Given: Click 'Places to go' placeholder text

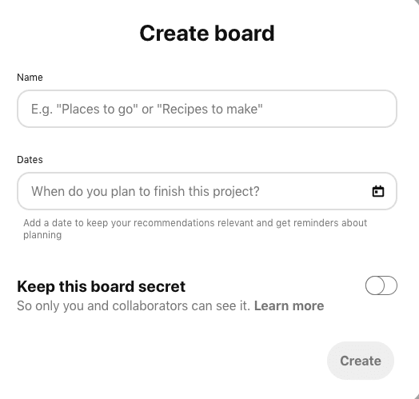Looking at the screenshot, I should click(95, 109).
